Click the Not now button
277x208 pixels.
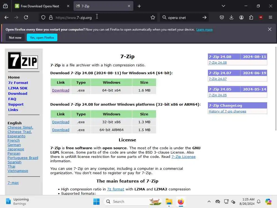pos(15,37)
